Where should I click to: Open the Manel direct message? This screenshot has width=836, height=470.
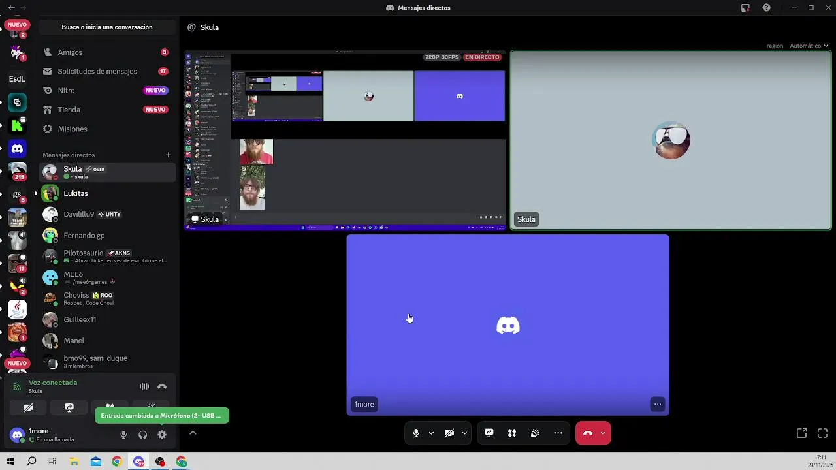[106, 340]
